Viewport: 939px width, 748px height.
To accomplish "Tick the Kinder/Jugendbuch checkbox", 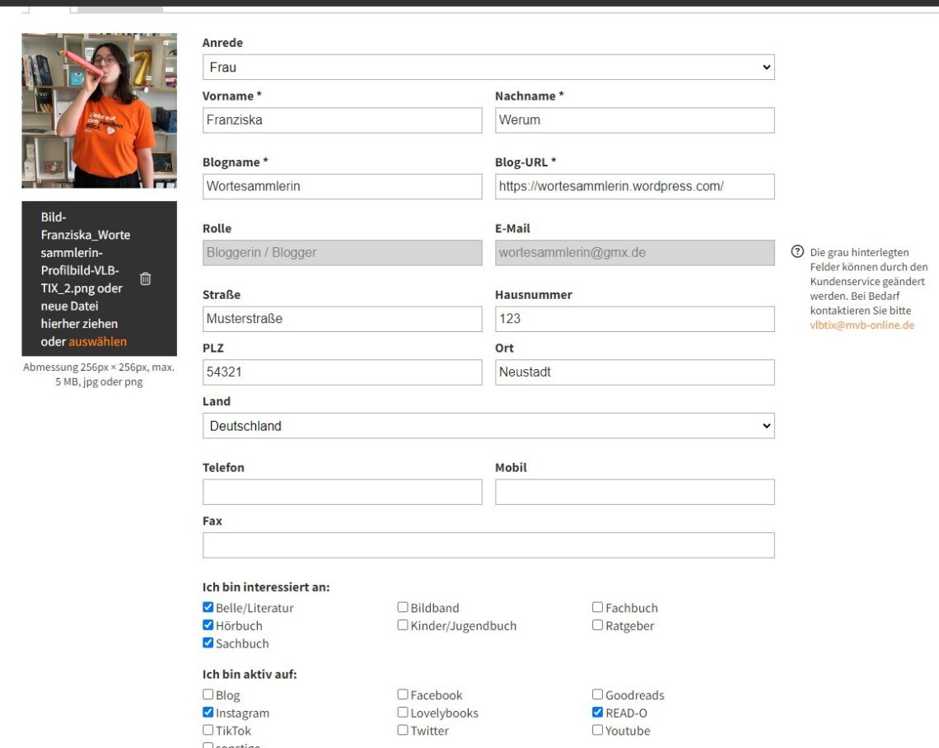I will pyautogui.click(x=403, y=625).
